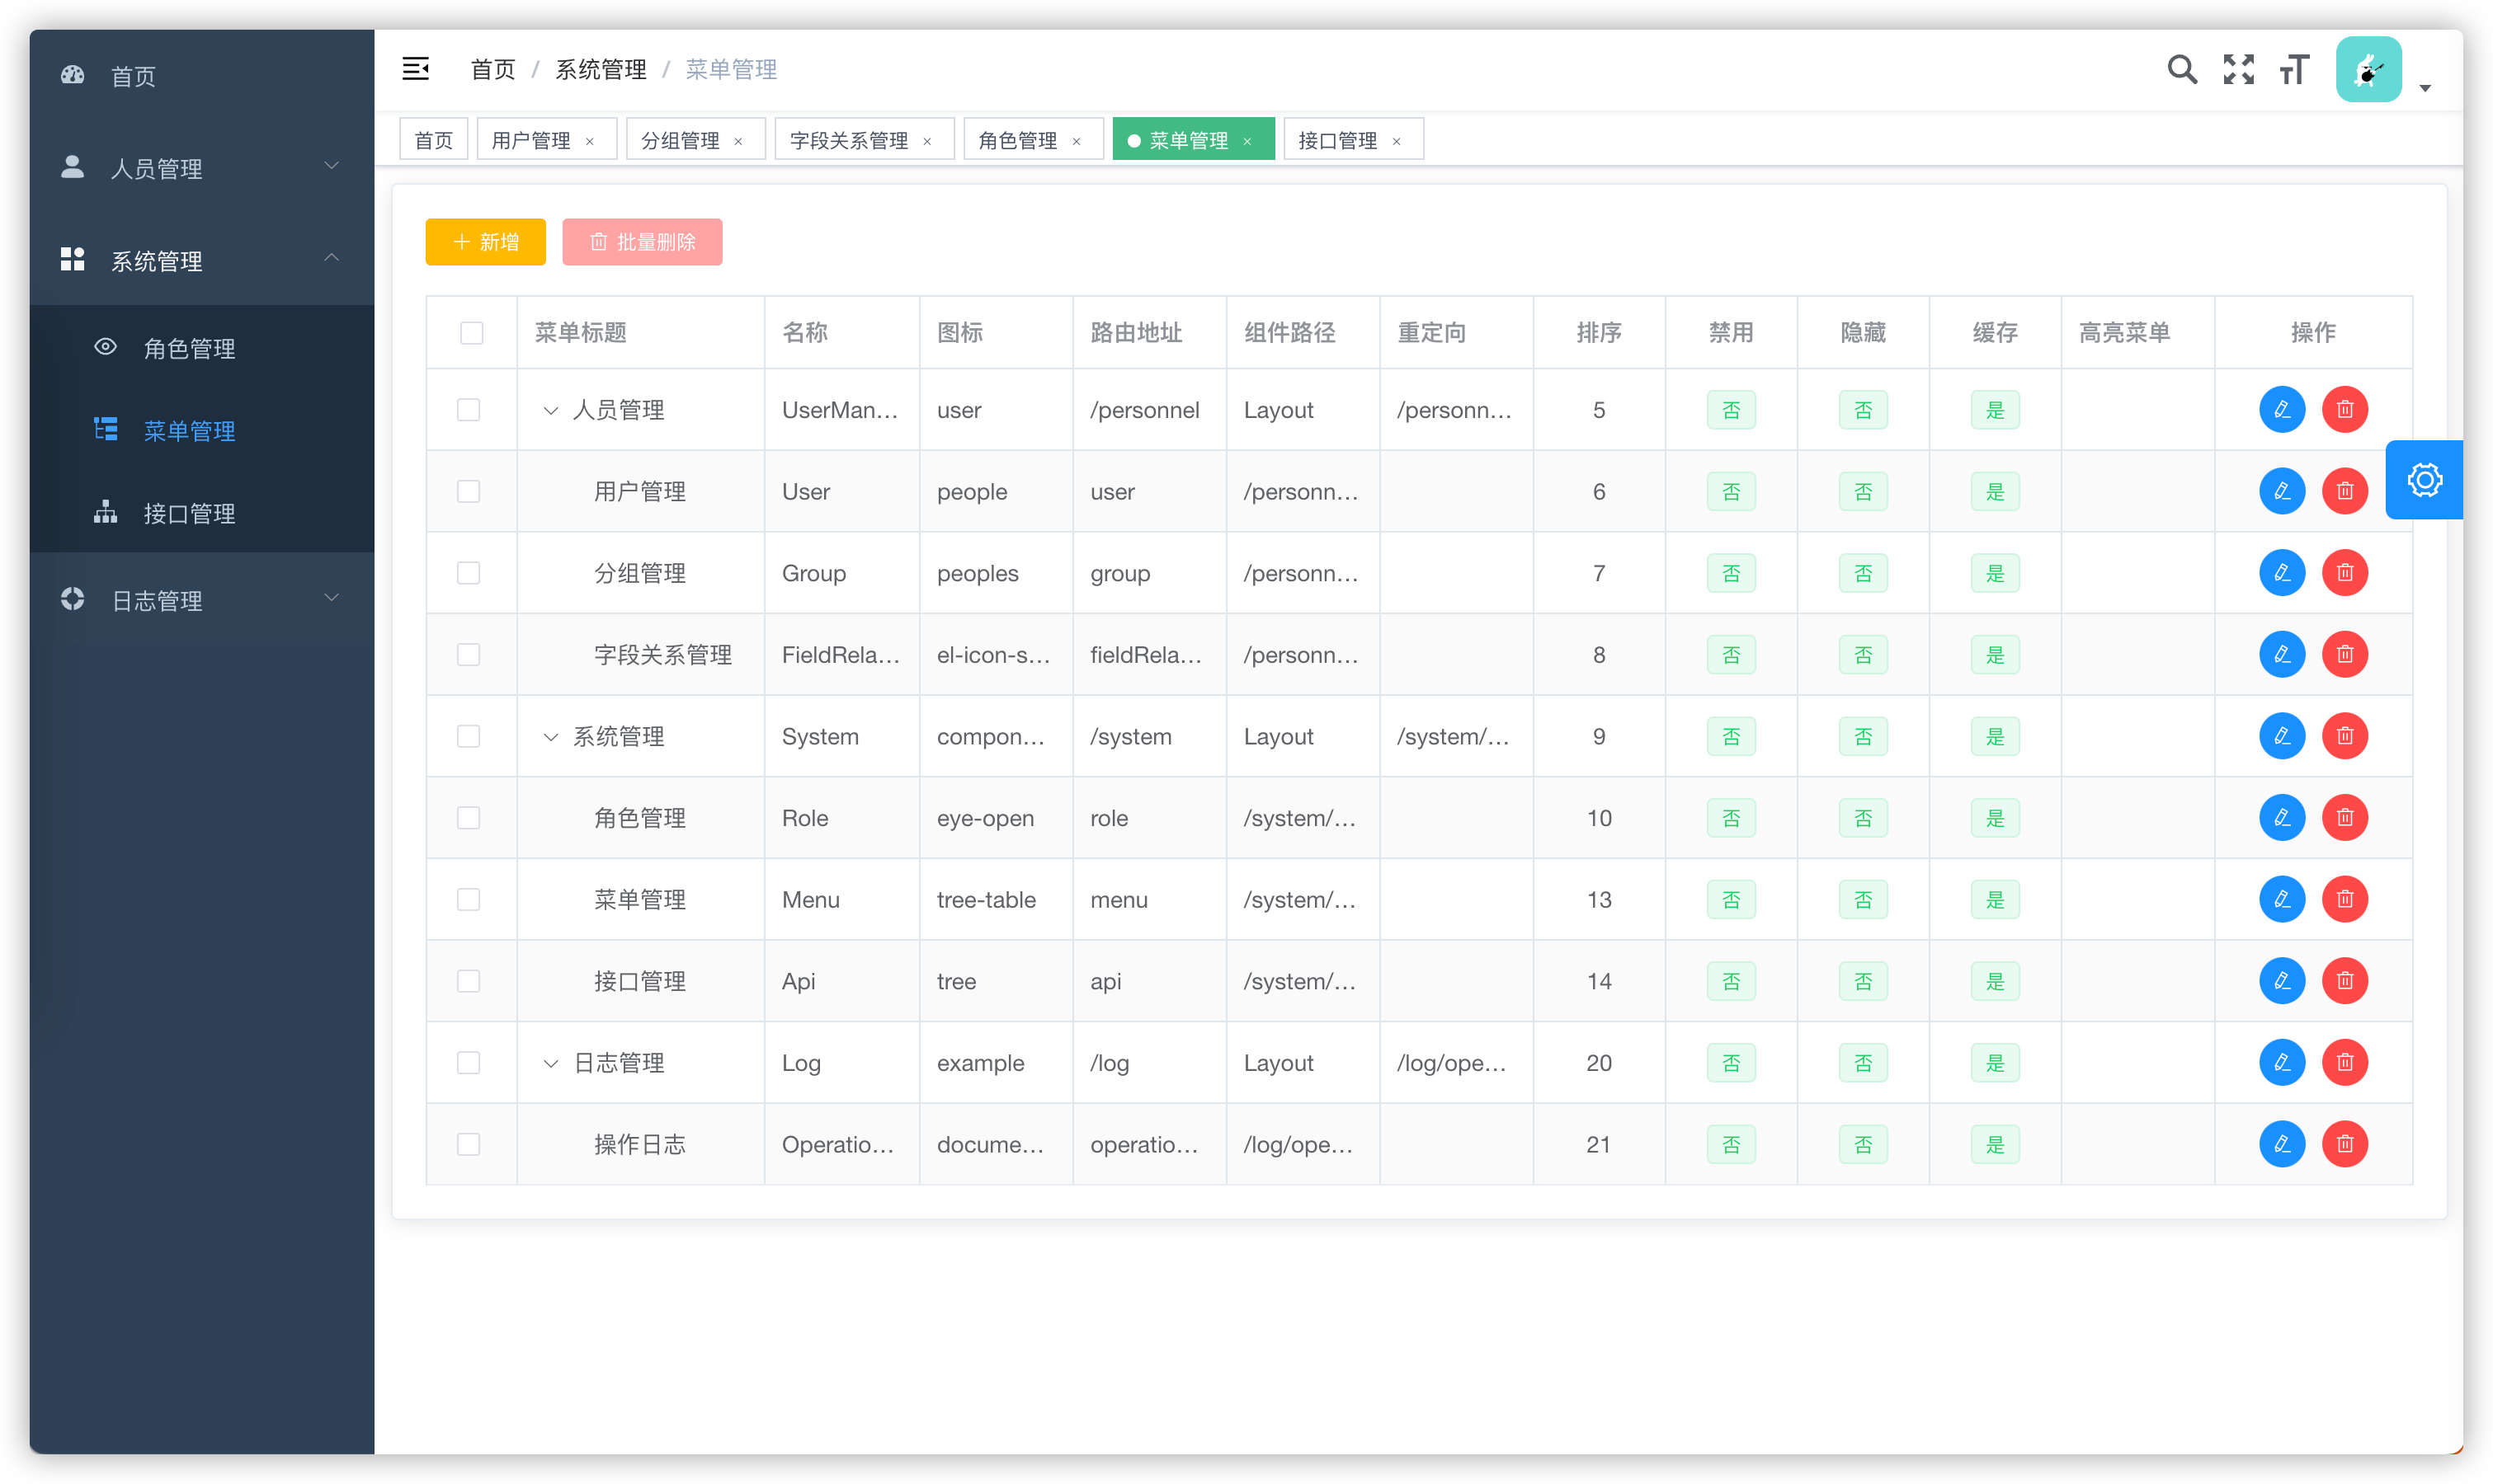
Task: Go to 首页 in breadcrumb
Action: click(x=492, y=69)
